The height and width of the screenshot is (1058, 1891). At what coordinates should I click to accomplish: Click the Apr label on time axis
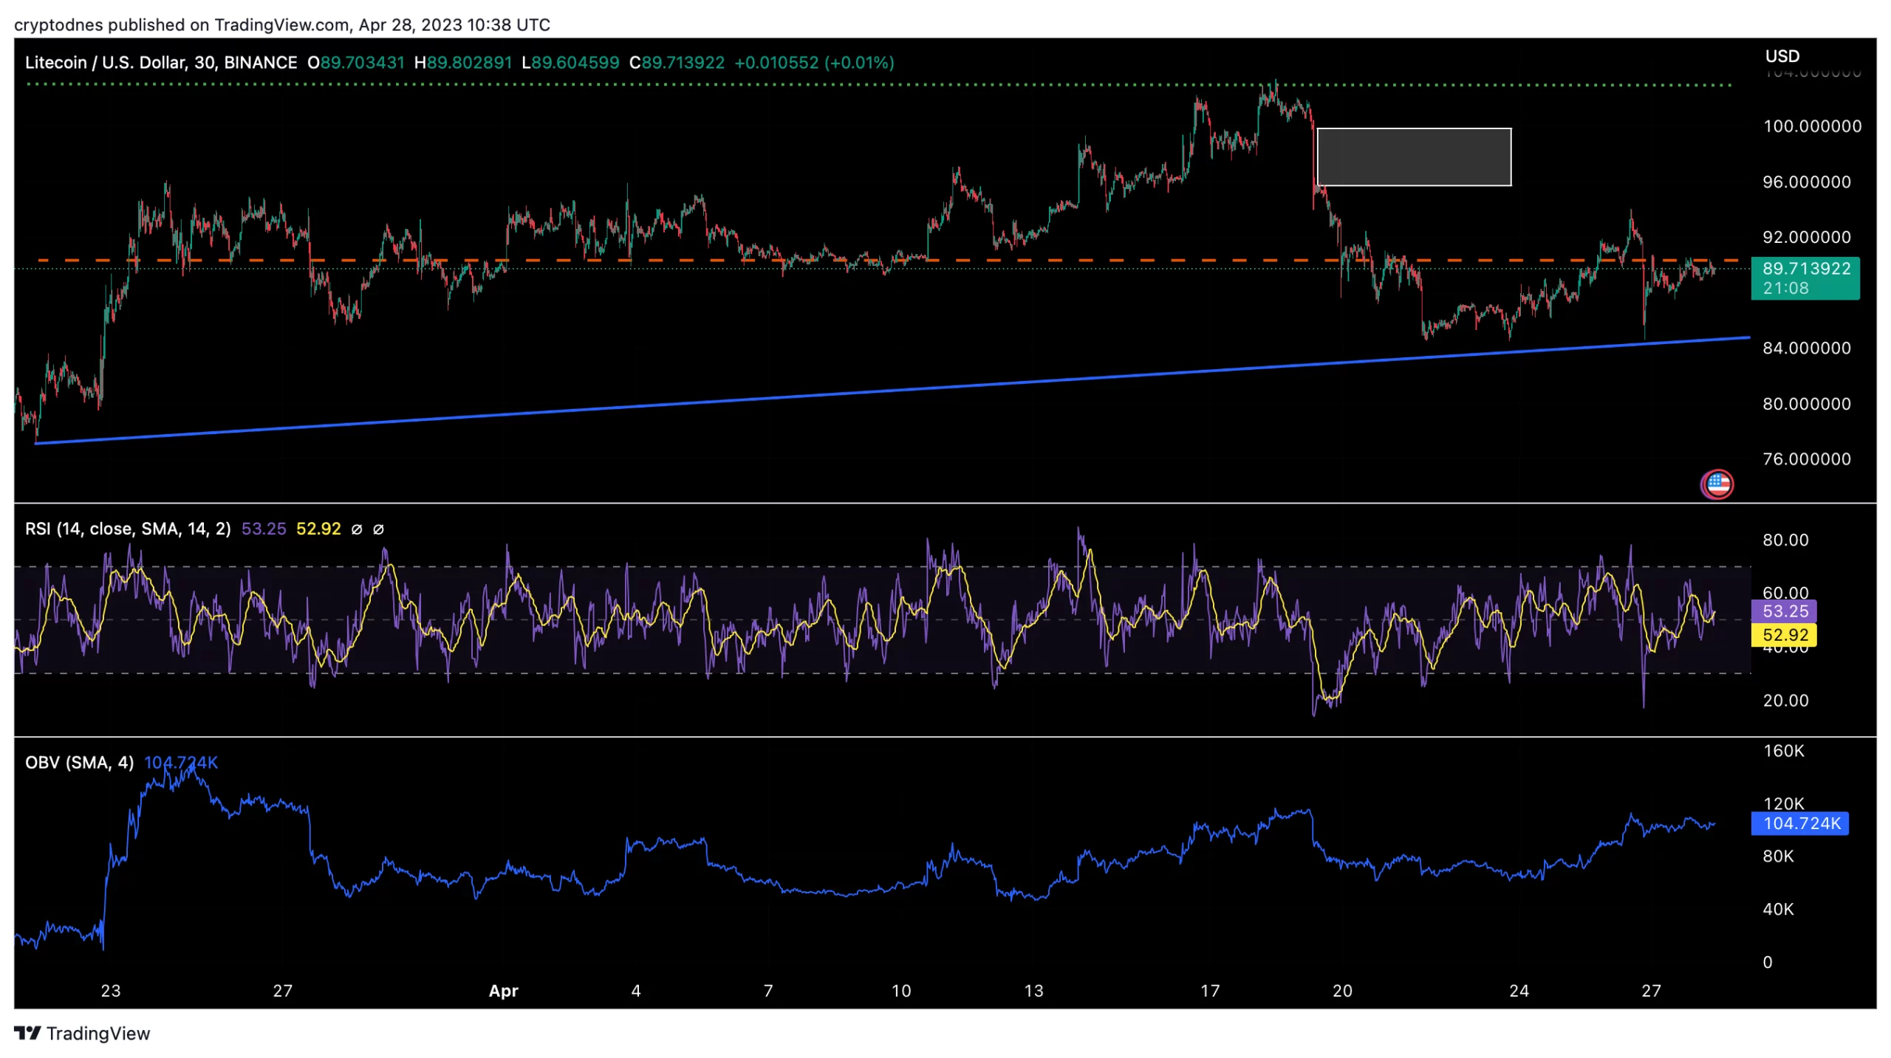pyautogui.click(x=503, y=990)
